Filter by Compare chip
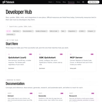This screenshot has height=102, width=102. (x=91, y=31)
